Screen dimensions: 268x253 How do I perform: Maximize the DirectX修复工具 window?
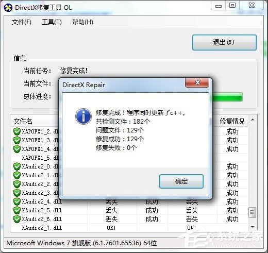point(232,6)
